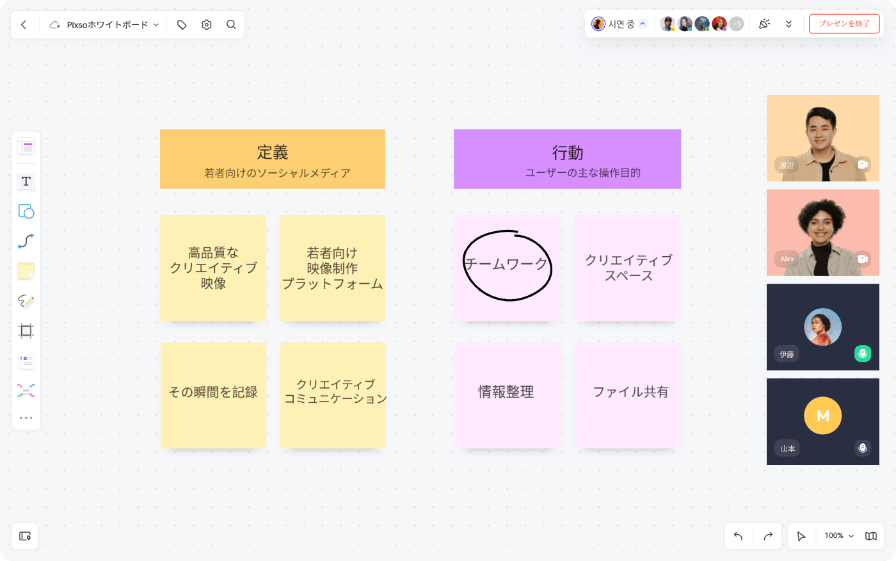Screen dimensions: 896x561
Task: Select the Text tool
Action: 26,181
